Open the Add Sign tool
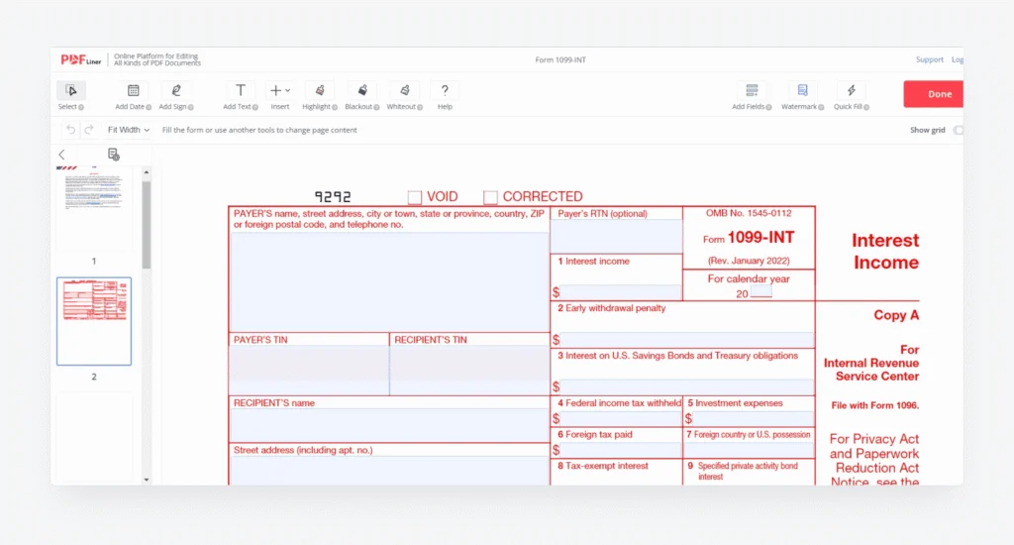The height and width of the screenshot is (545, 1014). [x=176, y=90]
